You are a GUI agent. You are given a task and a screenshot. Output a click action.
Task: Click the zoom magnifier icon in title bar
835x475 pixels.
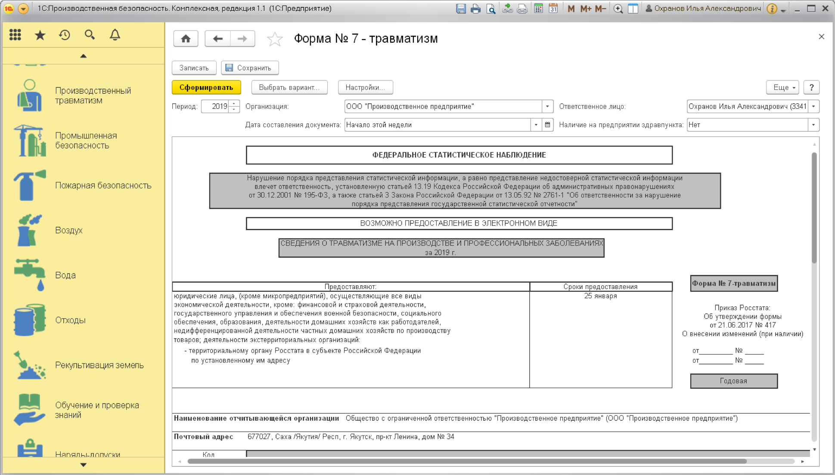618,9
